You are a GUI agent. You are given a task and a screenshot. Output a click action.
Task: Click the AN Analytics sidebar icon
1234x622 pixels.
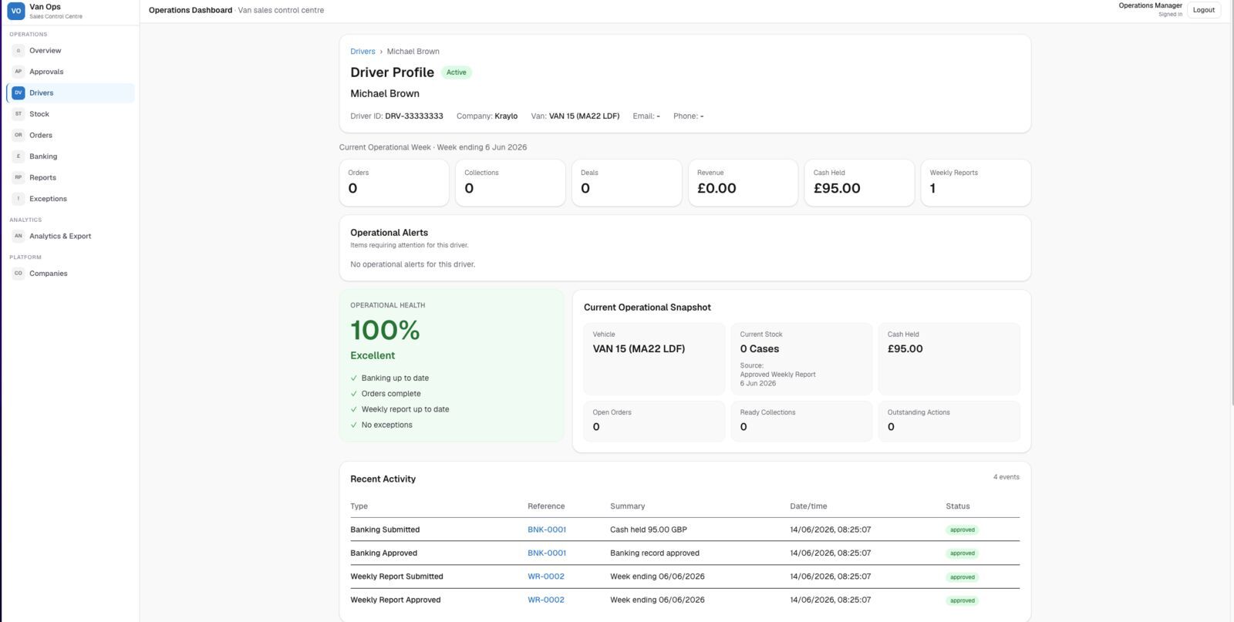tap(19, 236)
